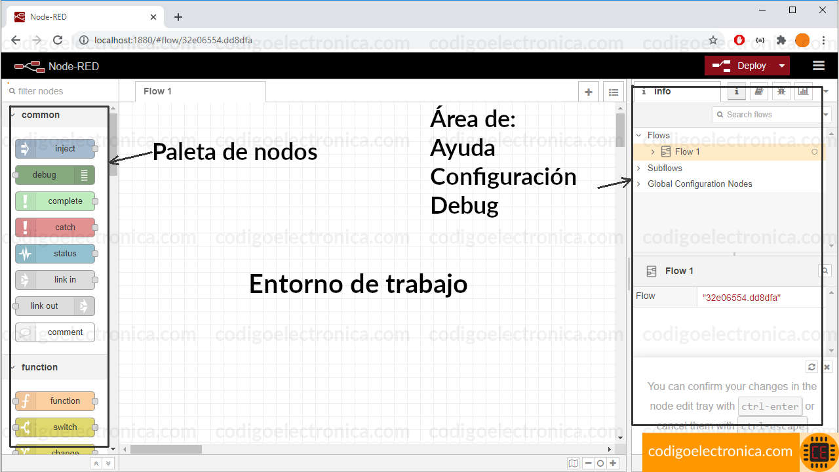The height and width of the screenshot is (472, 839).
Task: Search within Flow 1 magnifier icon
Action: [825, 270]
